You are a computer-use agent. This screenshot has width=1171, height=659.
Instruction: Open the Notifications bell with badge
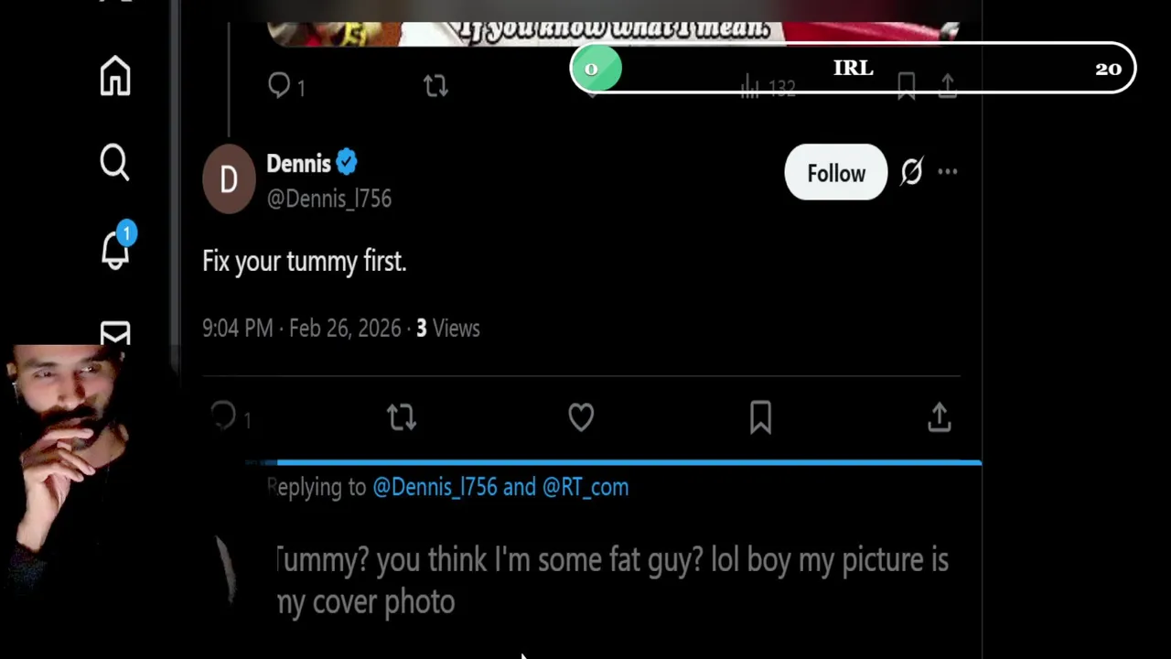116,248
